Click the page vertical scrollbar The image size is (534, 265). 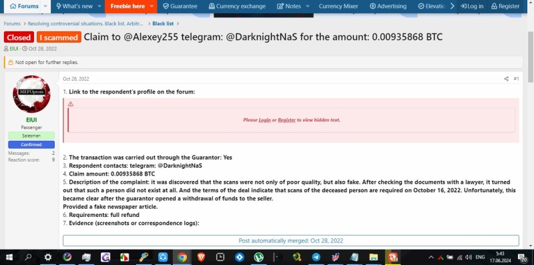(x=530, y=131)
